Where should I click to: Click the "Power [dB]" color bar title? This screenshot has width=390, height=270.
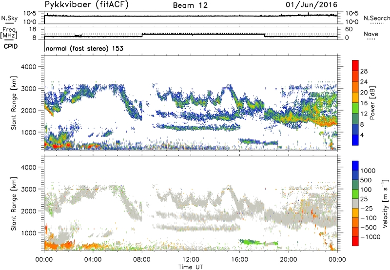[x=372, y=103]
